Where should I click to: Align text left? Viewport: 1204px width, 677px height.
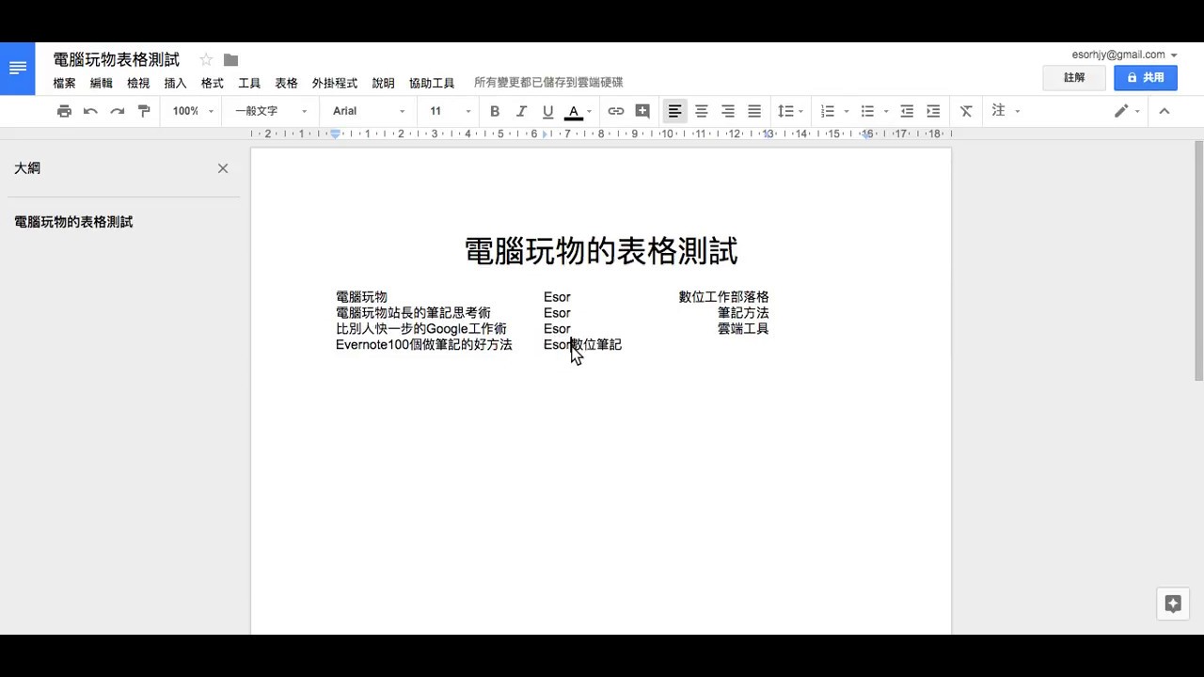(674, 111)
